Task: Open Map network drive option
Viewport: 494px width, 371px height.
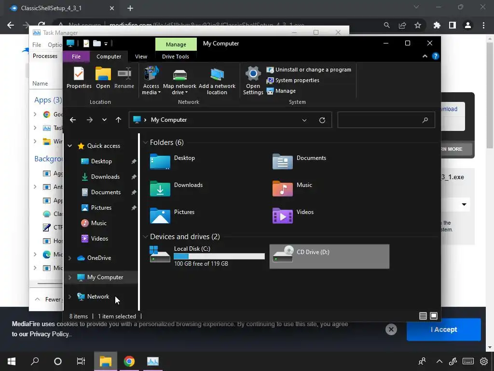Action: (179, 81)
